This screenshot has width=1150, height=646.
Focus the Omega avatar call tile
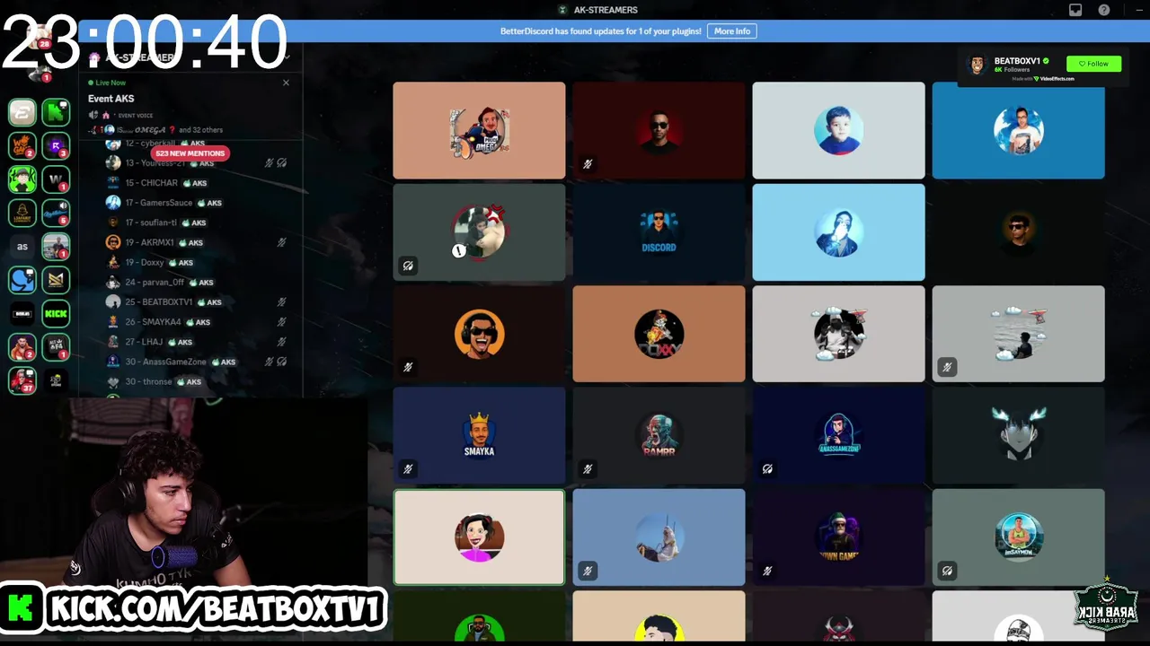479,131
